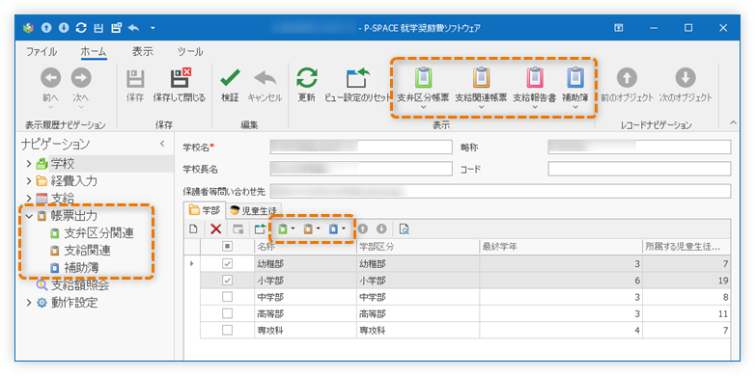Click the 学校名 input field
This screenshot has width=755, height=376.
point(361,147)
